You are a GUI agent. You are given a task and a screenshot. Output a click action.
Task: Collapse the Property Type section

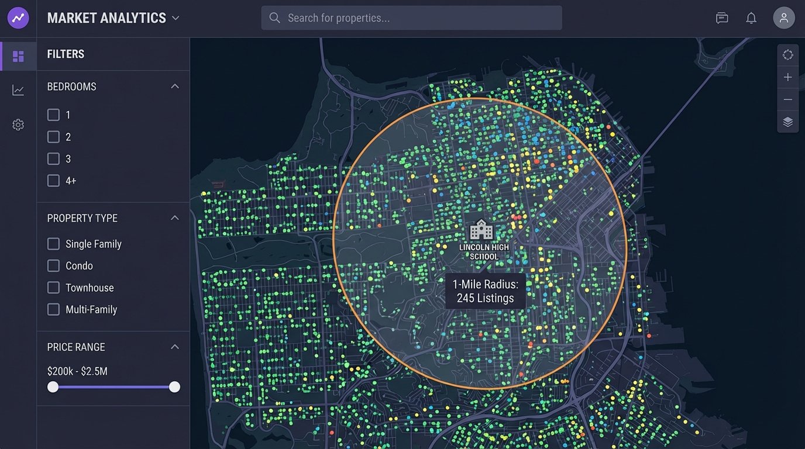coord(174,217)
